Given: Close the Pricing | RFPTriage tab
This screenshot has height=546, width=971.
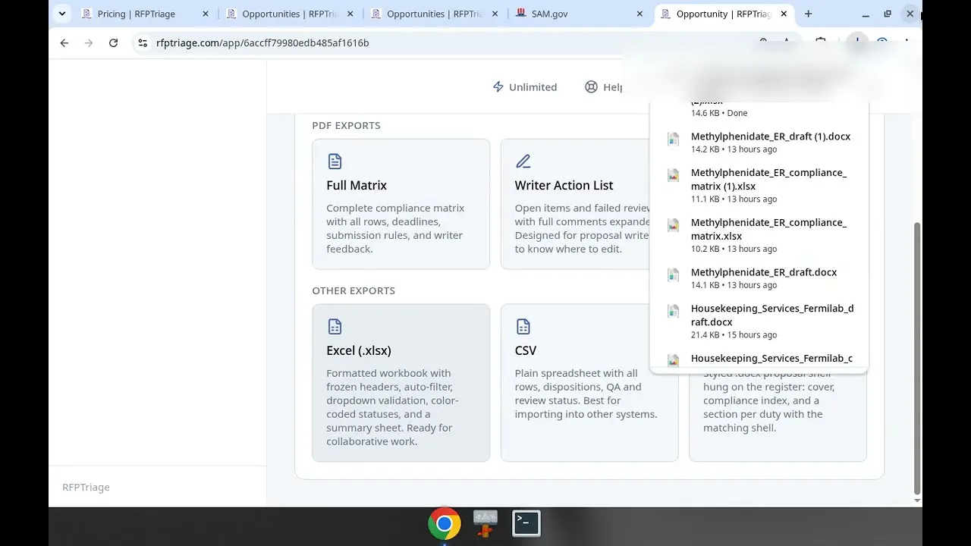Looking at the screenshot, I should [205, 14].
